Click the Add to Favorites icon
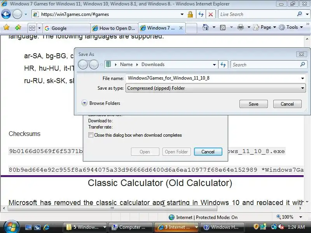Viewport: 311px width, 233px height. point(18,27)
